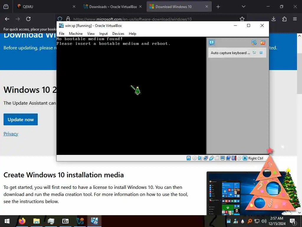This screenshot has width=302, height=227.
Task: Click the Update now button
Action: (21, 119)
